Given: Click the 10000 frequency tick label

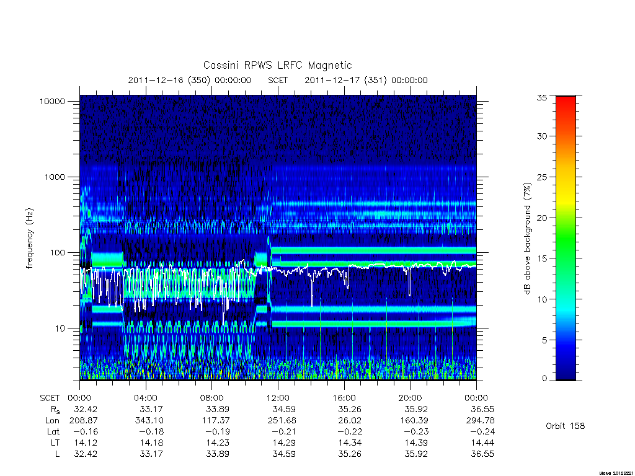Looking at the screenshot, I should 52,101.
